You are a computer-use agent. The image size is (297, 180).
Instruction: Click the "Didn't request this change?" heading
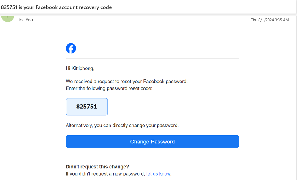(x=97, y=167)
